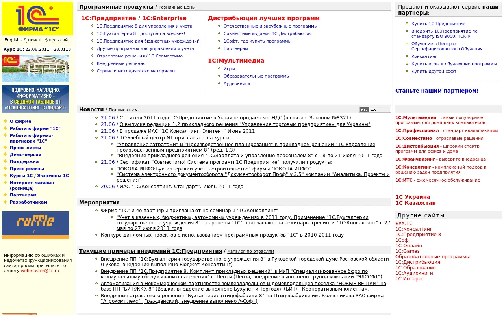
Task: Open 'Разработчикам' in the left menu
Action: (28, 202)
